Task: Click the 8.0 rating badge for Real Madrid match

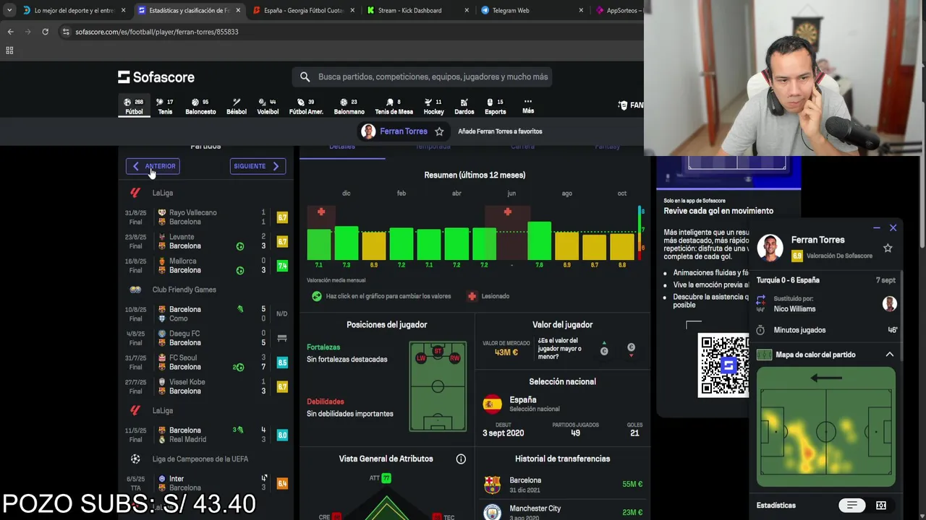Action: 282,435
